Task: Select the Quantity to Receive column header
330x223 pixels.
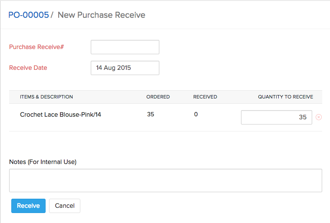Action: pos(285,97)
